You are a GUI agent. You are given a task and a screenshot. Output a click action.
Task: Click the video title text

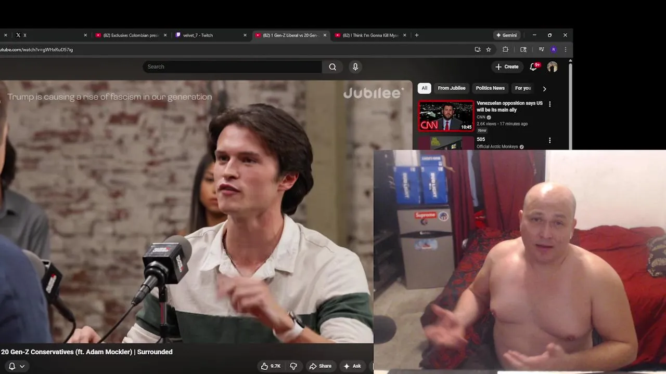[x=86, y=352]
